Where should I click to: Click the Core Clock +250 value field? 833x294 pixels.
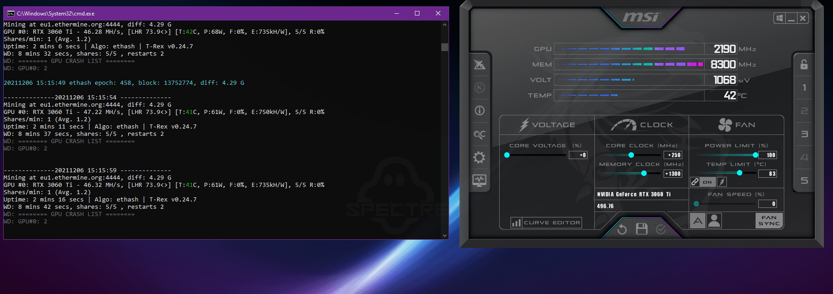click(x=673, y=155)
